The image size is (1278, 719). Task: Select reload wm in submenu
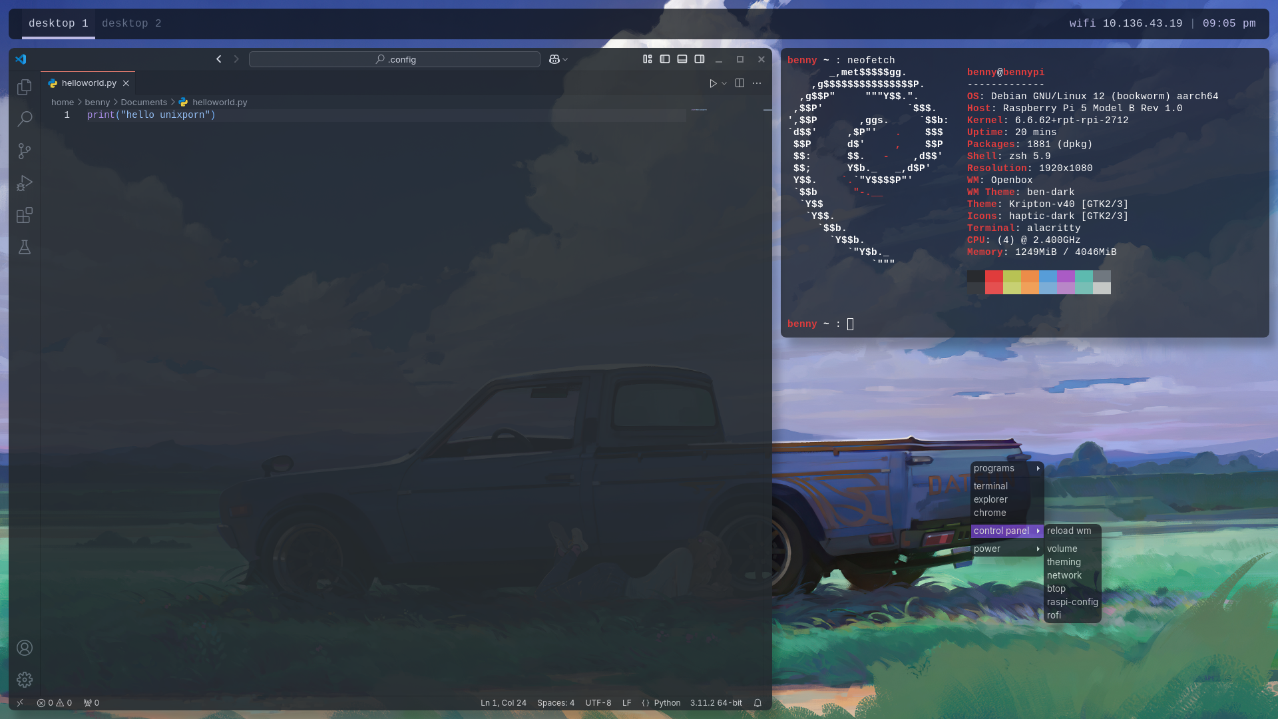tap(1072, 531)
